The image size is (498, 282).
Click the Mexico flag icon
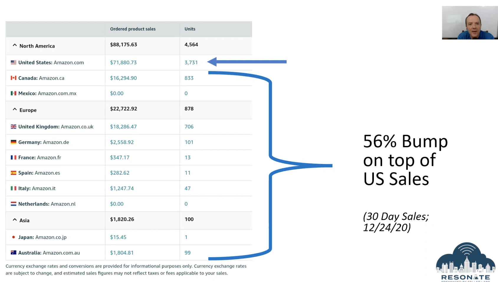14,93
